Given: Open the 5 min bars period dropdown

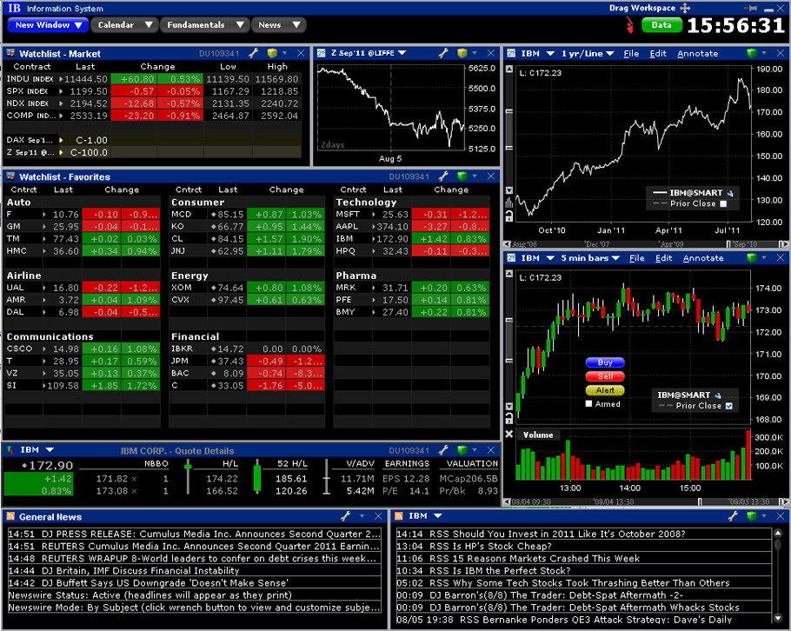Looking at the screenshot, I should coord(615,258).
